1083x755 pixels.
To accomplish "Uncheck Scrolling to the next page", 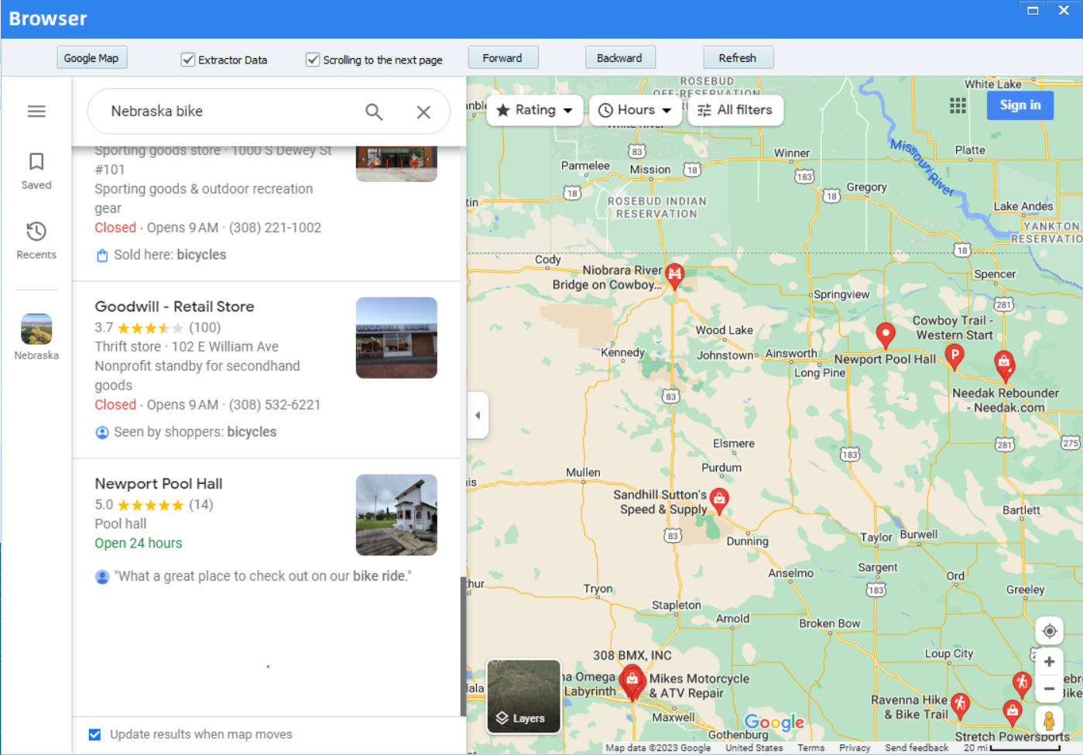I will pyautogui.click(x=313, y=60).
